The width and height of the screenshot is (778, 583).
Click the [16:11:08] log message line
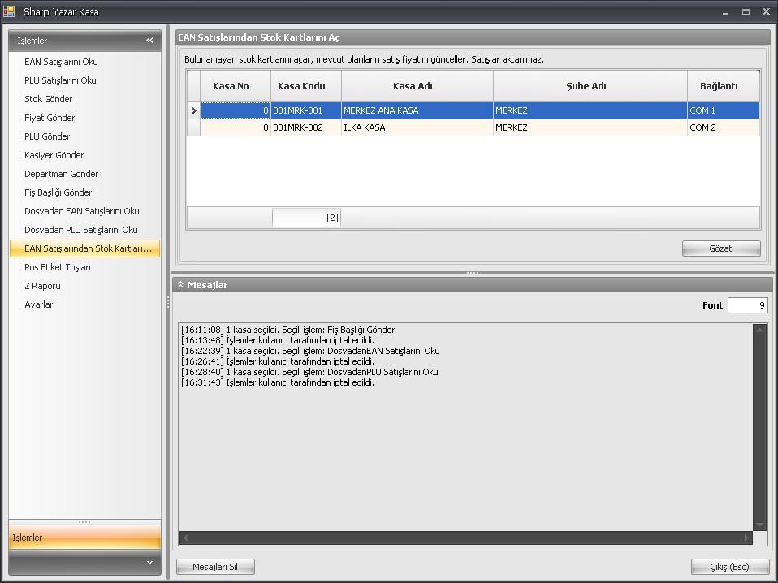[x=287, y=330]
